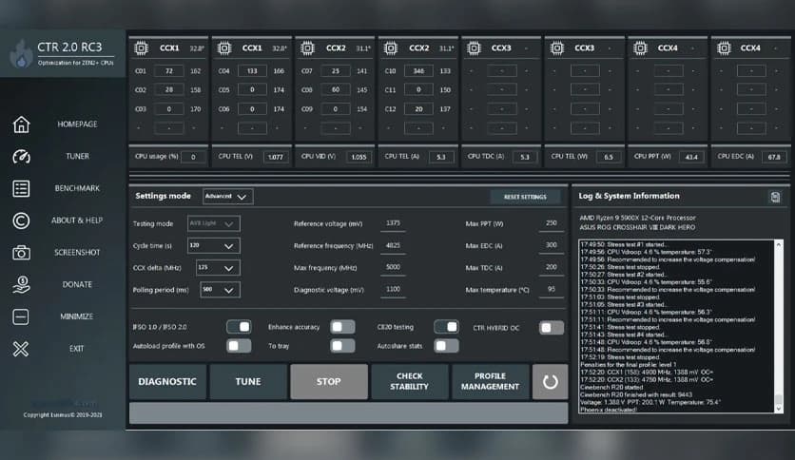Click the Minimize icon in sidebar

21,316
